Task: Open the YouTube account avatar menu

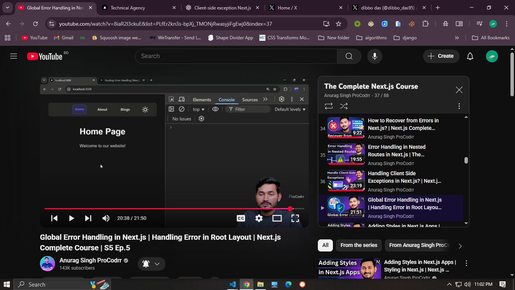Action: 492,56
